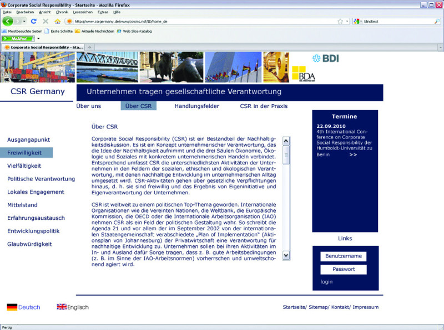Screen dimensions: 444x330
Task: Click the search magnifier icon
Action: click(x=437, y=21)
